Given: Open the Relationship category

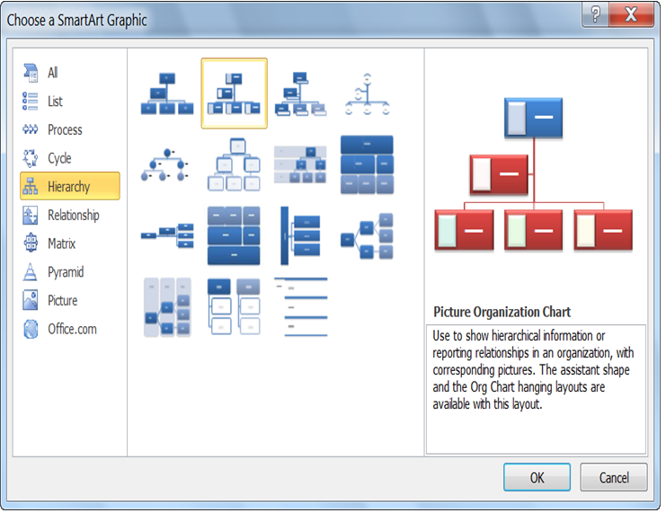Looking at the screenshot, I should coord(73,216).
